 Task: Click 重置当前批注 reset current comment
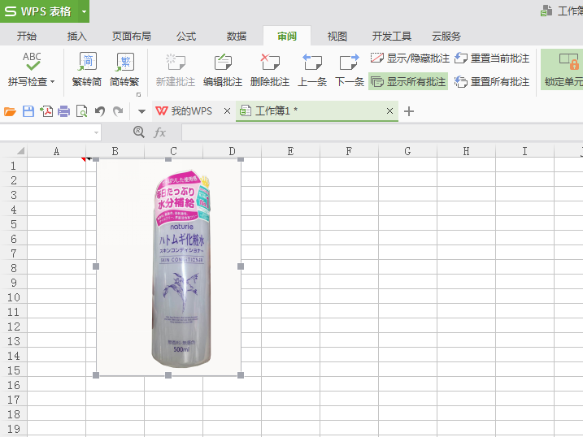(492, 58)
